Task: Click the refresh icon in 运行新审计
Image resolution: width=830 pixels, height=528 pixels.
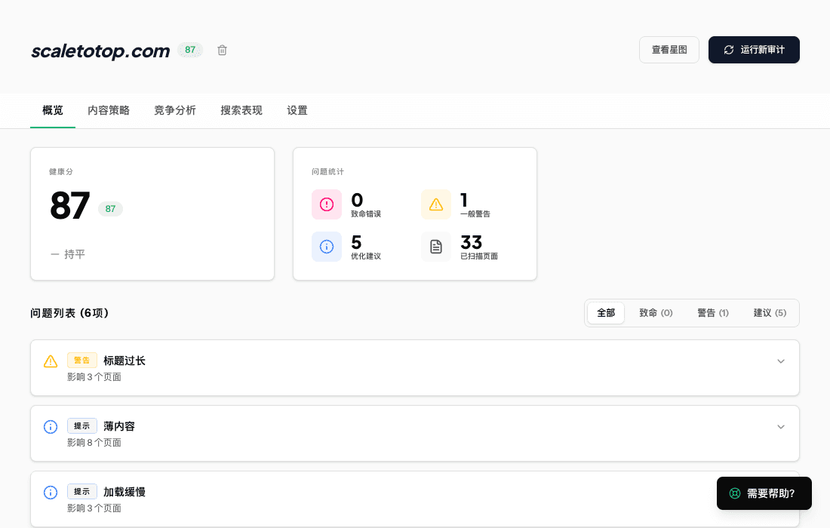Action: (729, 50)
